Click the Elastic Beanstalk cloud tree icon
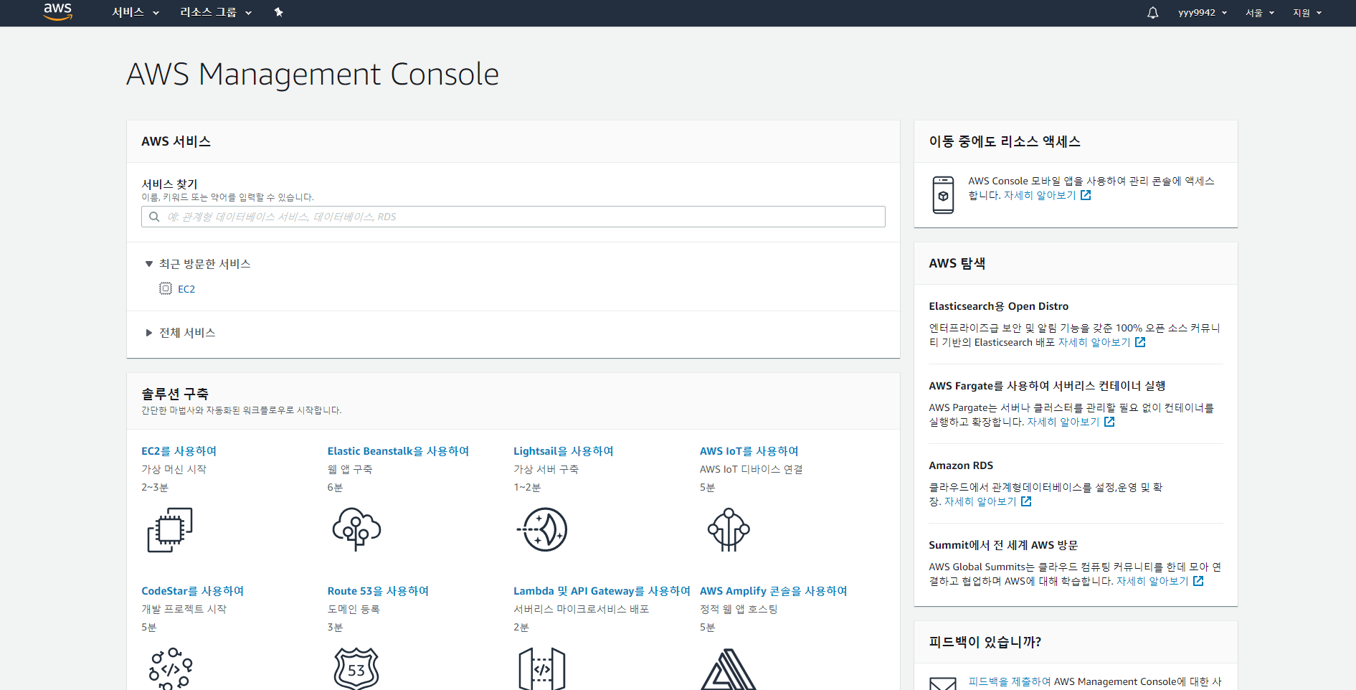This screenshot has height=690, width=1356. pos(356,529)
